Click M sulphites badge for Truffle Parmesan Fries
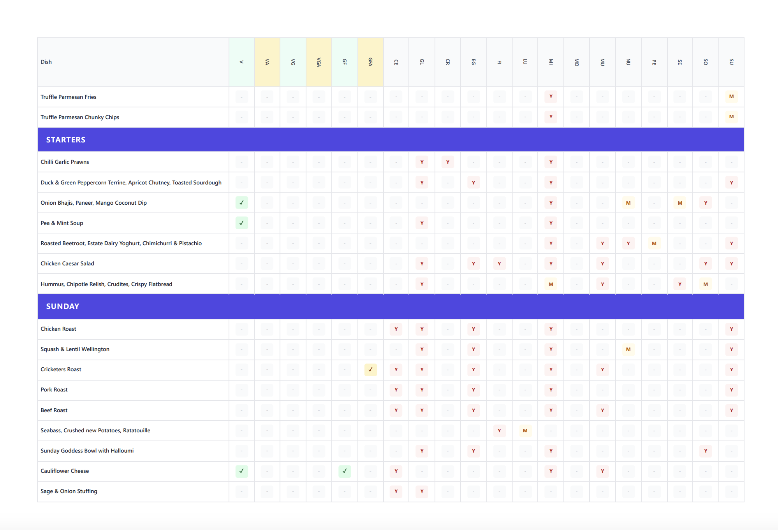This screenshot has width=778, height=530. tap(731, 97)
